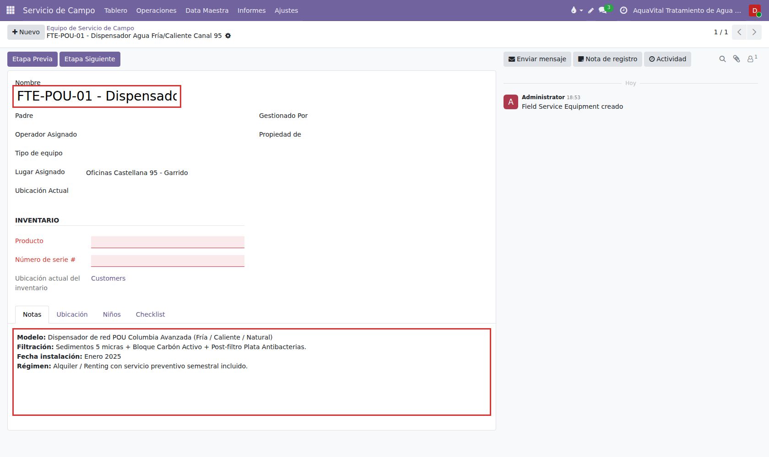Viewport: 769px width, 457px height.
Task: Click the Etapa Siguiente button
Action: pyautogui.click(x=90, y=59)
